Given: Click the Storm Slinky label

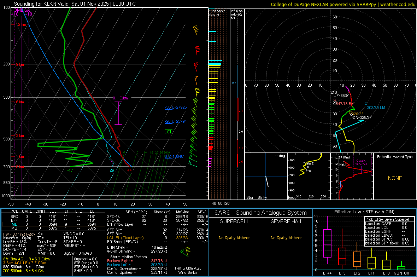Looking at the screenshot, I should click(x=256, y=197).
